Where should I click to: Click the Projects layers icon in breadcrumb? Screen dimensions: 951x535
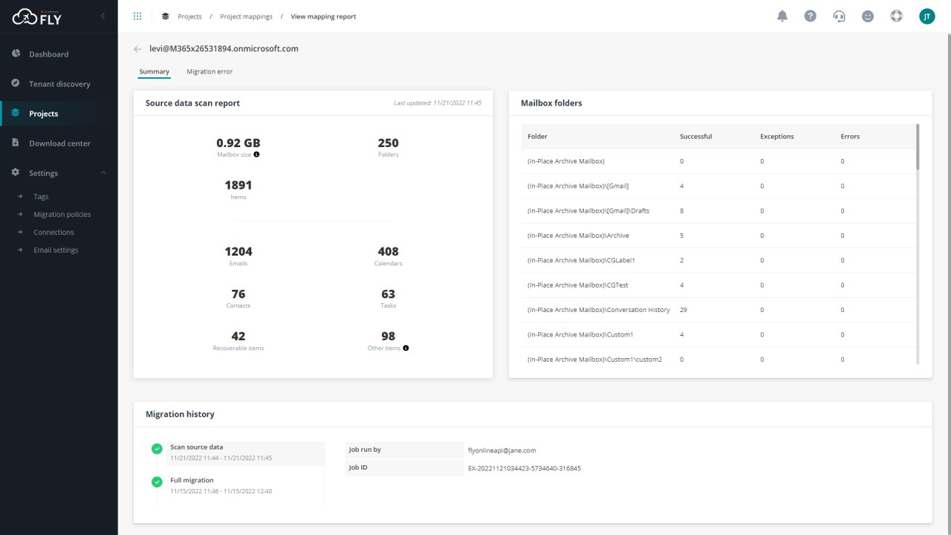tap(165, 16)
